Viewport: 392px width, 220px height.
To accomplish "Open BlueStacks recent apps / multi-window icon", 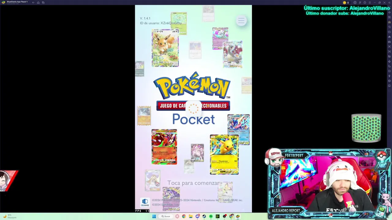I will (43, 2).
